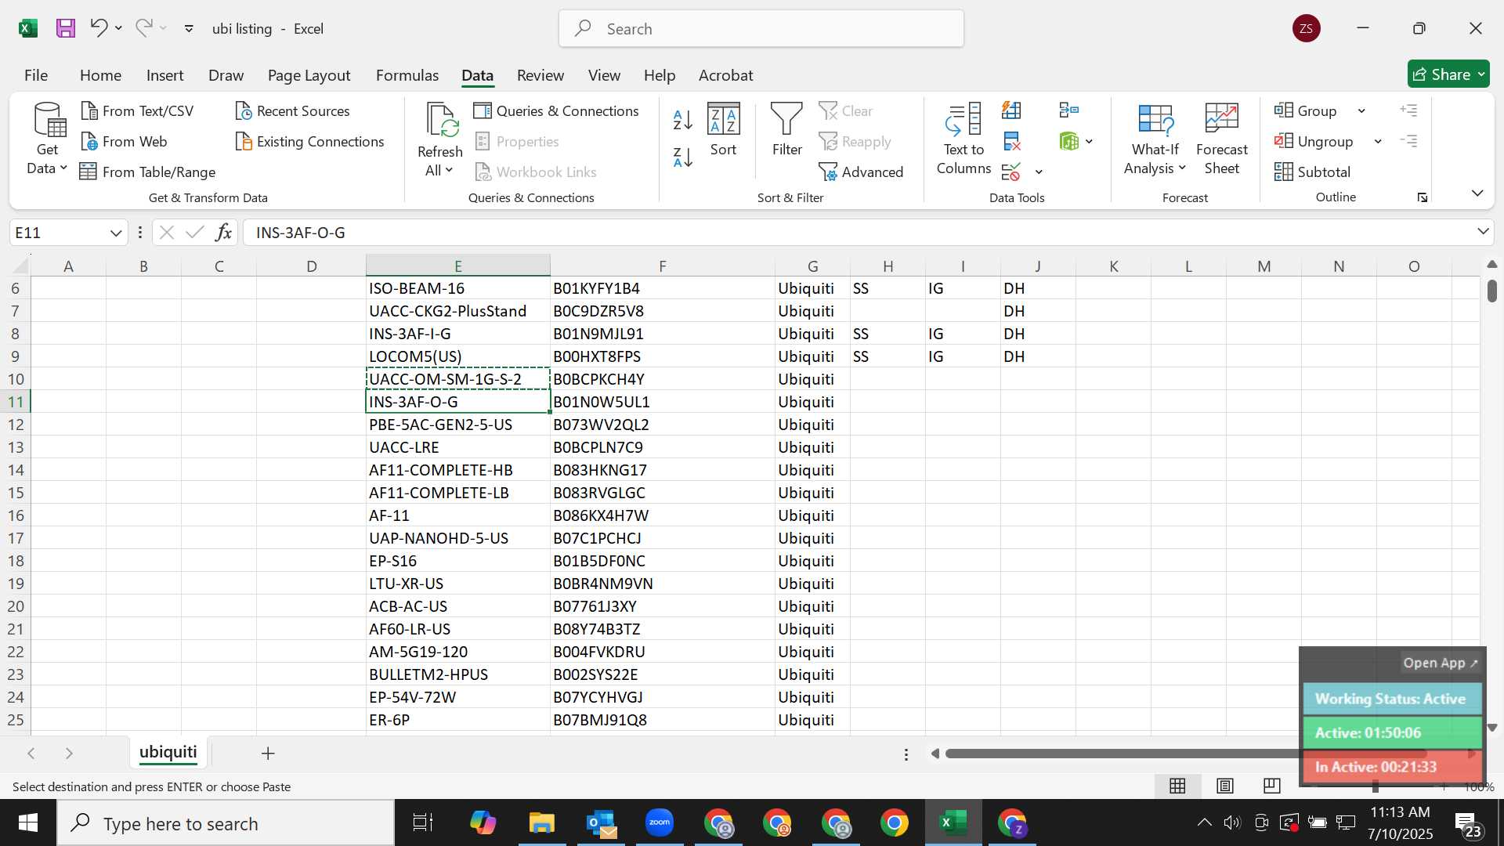This screenshot has height=846, width=1504.
Task: Click the Undo arrow icon
Action: click(x=99, y=28)
